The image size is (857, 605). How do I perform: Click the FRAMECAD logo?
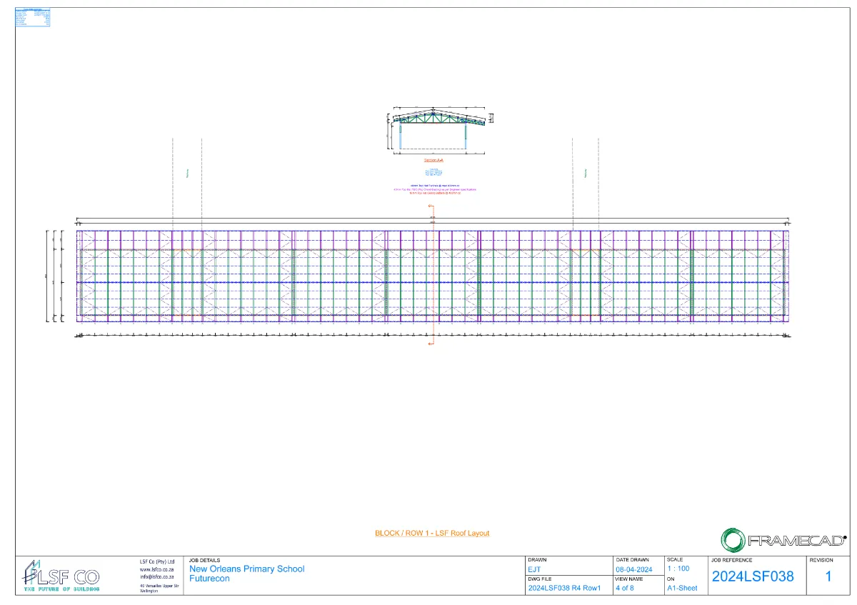pyautogui.click(x=783, y=540)
